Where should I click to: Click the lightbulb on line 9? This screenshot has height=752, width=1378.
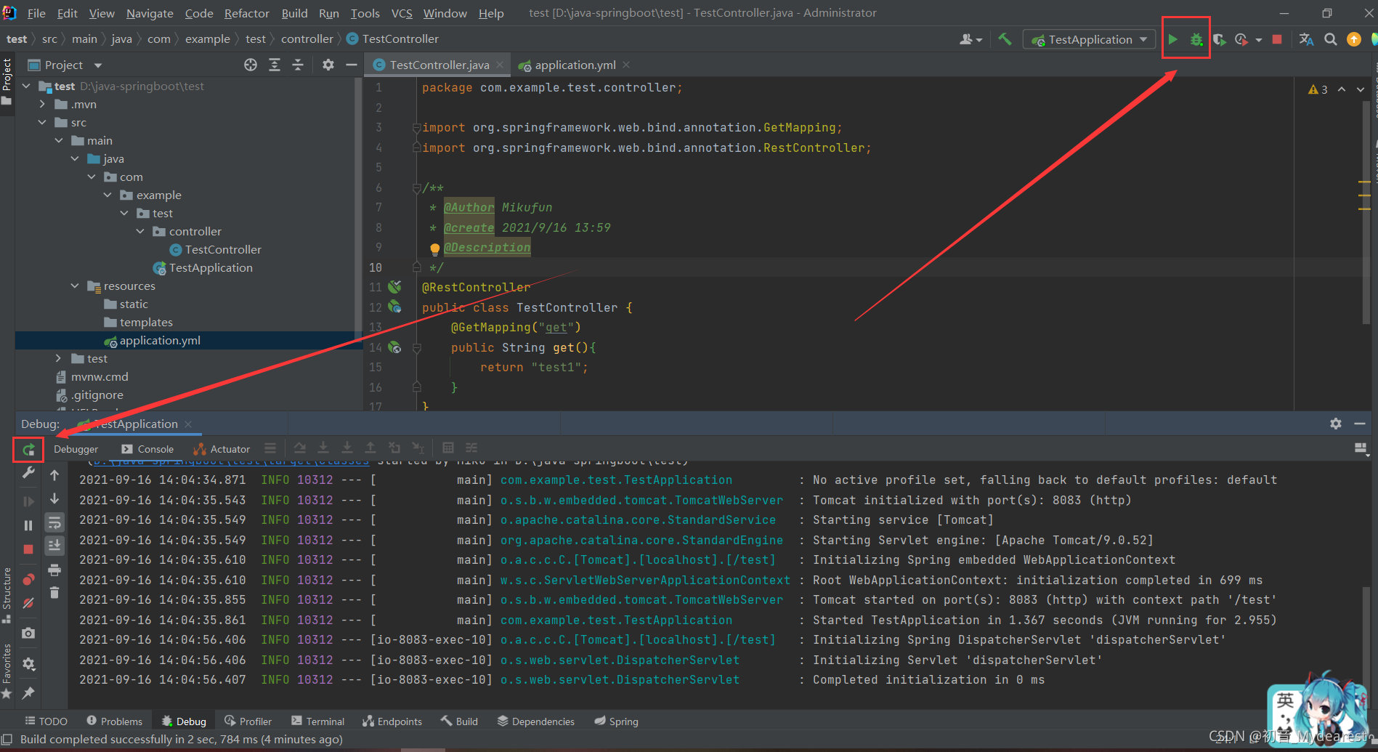tap(434, 248)
